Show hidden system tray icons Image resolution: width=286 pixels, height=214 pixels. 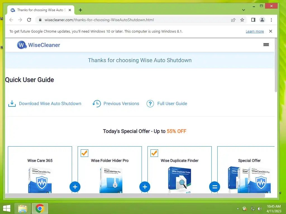click(238, 209)
